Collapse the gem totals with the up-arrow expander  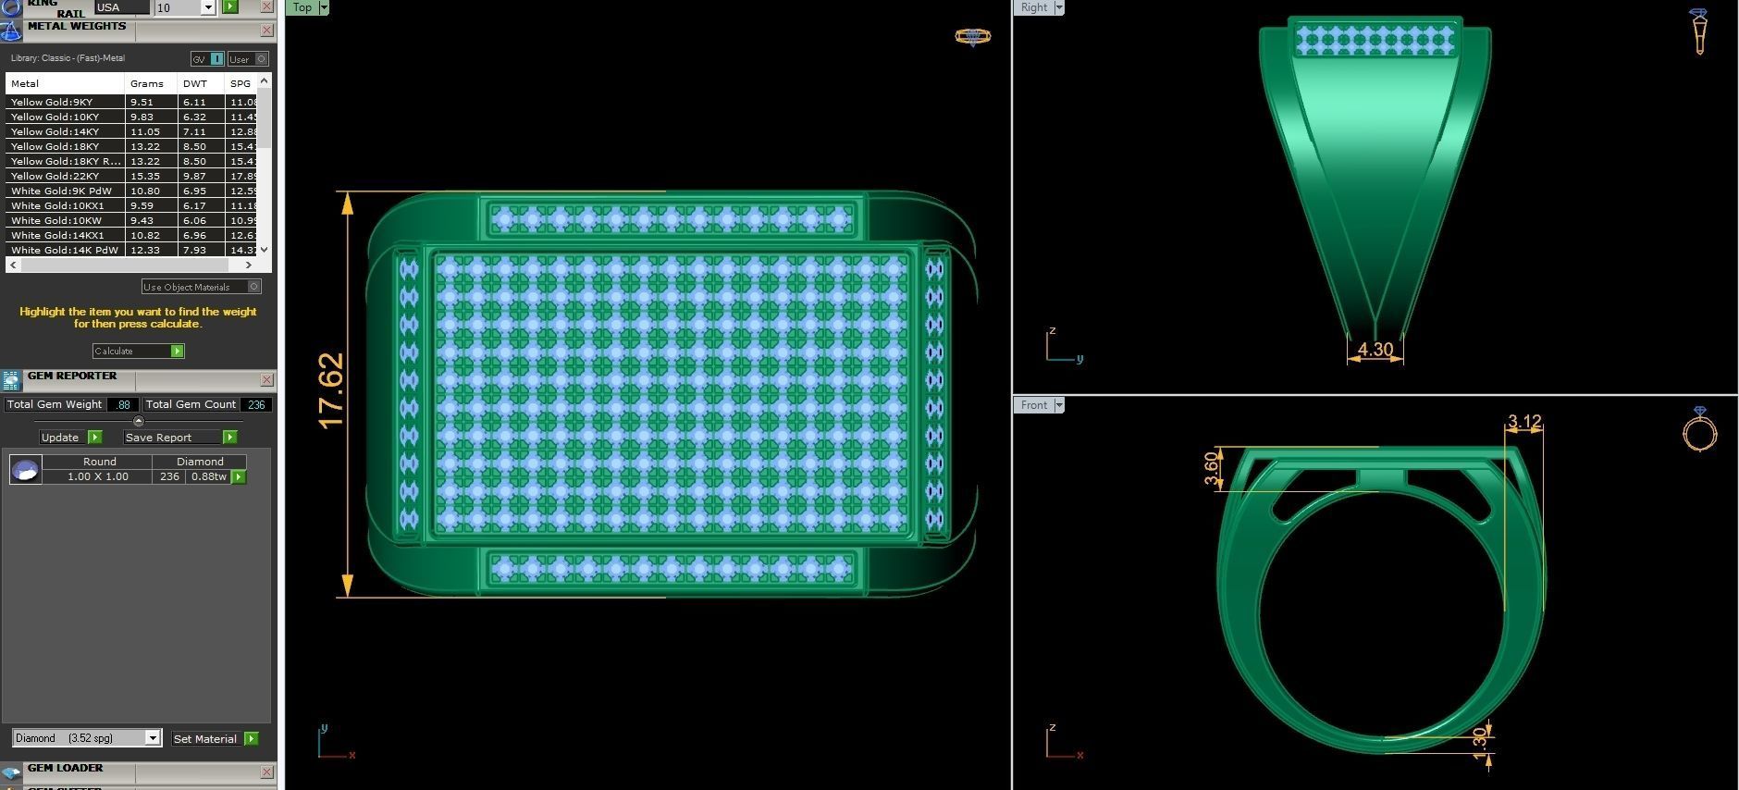[139, 421]
